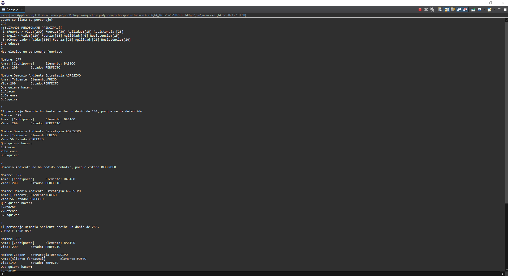Screen dimensions: 508x276
Task: Click the scroll down arrow
Action: pos(506,269)
